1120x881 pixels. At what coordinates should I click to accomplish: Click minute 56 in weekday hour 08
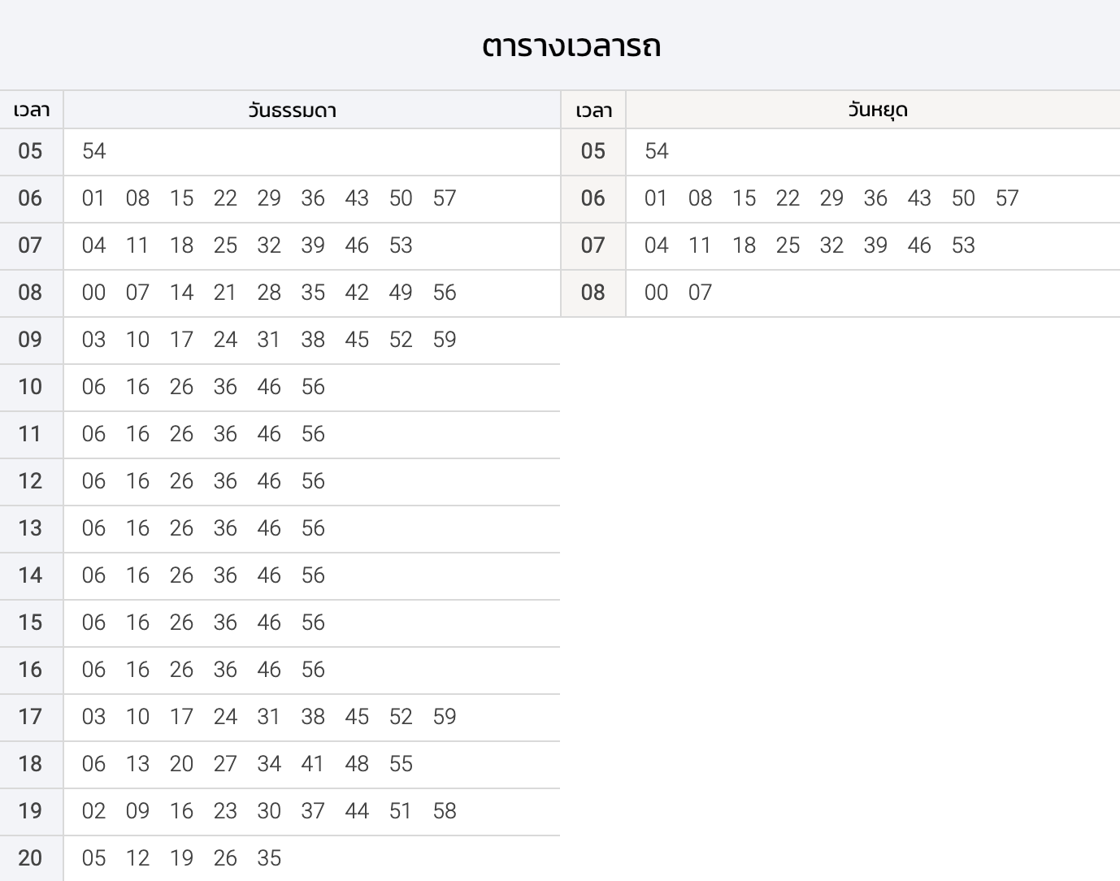tap(445, 293)
